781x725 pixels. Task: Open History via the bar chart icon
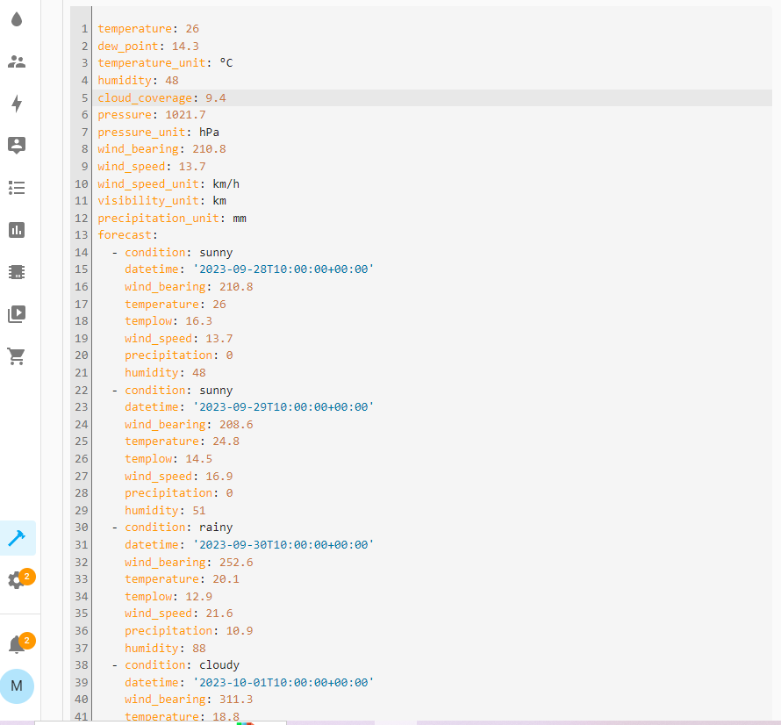pyautogui.click(x=17, y=230)
